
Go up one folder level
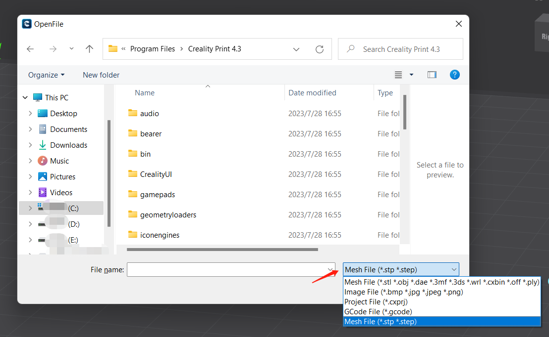89,49
